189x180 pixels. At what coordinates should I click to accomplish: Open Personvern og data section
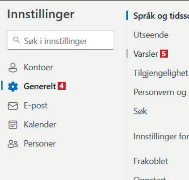point(161,92)
